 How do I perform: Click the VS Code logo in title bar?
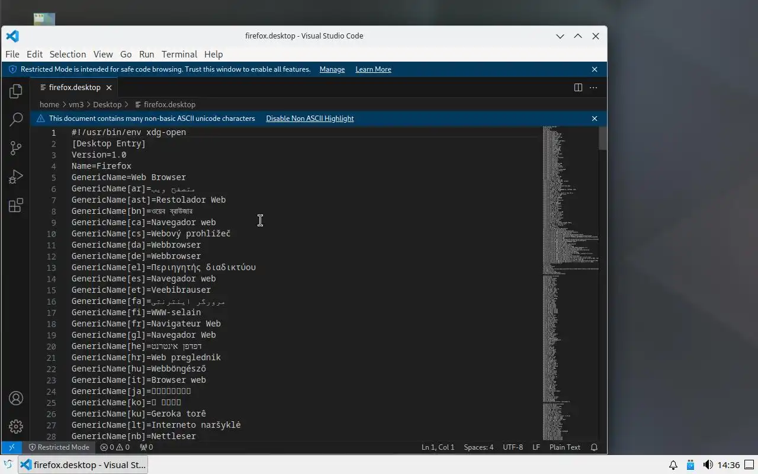pos(12,36)
